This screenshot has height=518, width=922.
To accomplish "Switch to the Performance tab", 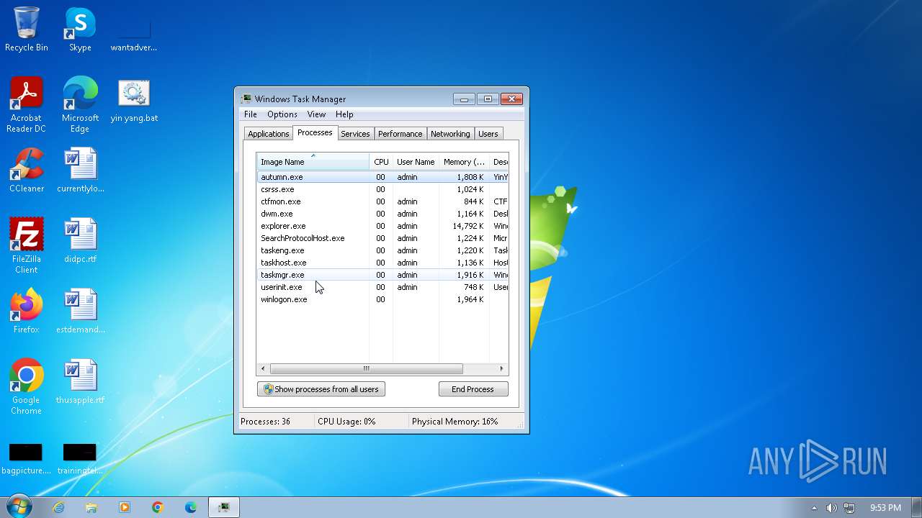I will [x=400, y=134].
